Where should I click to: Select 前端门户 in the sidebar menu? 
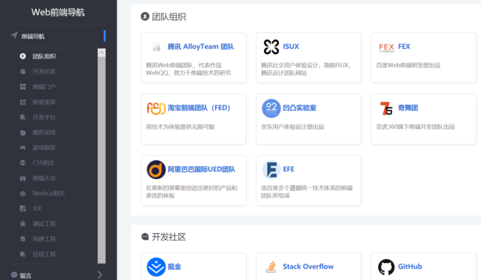pyautogui.click(x=44, y=87)
